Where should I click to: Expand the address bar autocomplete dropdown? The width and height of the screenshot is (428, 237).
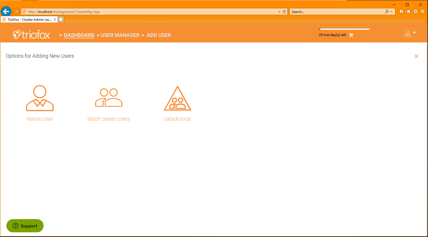[279, 12]
